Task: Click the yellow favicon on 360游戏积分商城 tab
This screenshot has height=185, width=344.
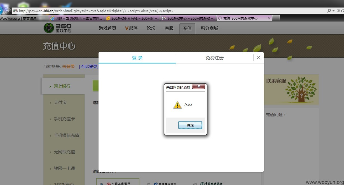Action: (108, 18)
